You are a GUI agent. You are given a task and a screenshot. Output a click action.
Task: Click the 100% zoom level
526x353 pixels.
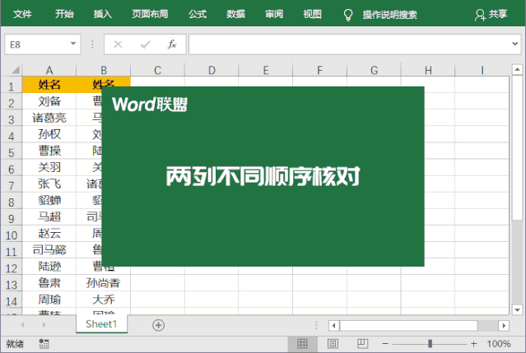pos(499,343)
